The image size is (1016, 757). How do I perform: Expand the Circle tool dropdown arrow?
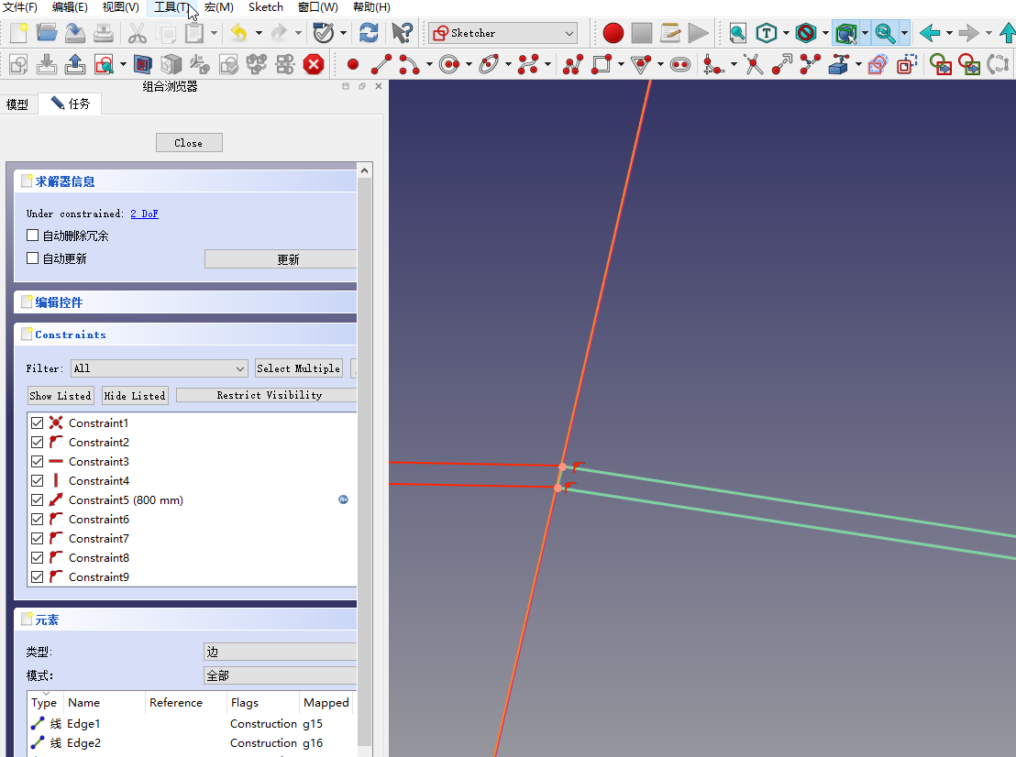pyautogui.click(x=469, y=64)
